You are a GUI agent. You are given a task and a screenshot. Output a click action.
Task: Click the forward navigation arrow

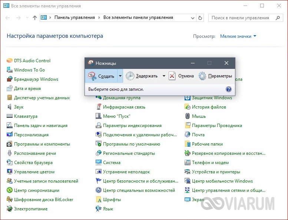tap(19, 18)
